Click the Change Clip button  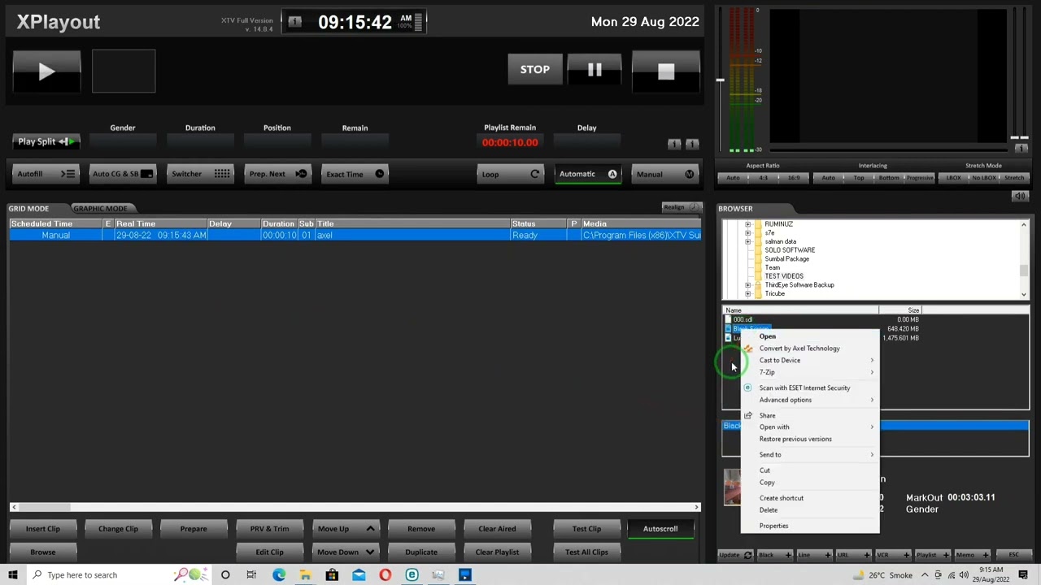tap(118, 529)
